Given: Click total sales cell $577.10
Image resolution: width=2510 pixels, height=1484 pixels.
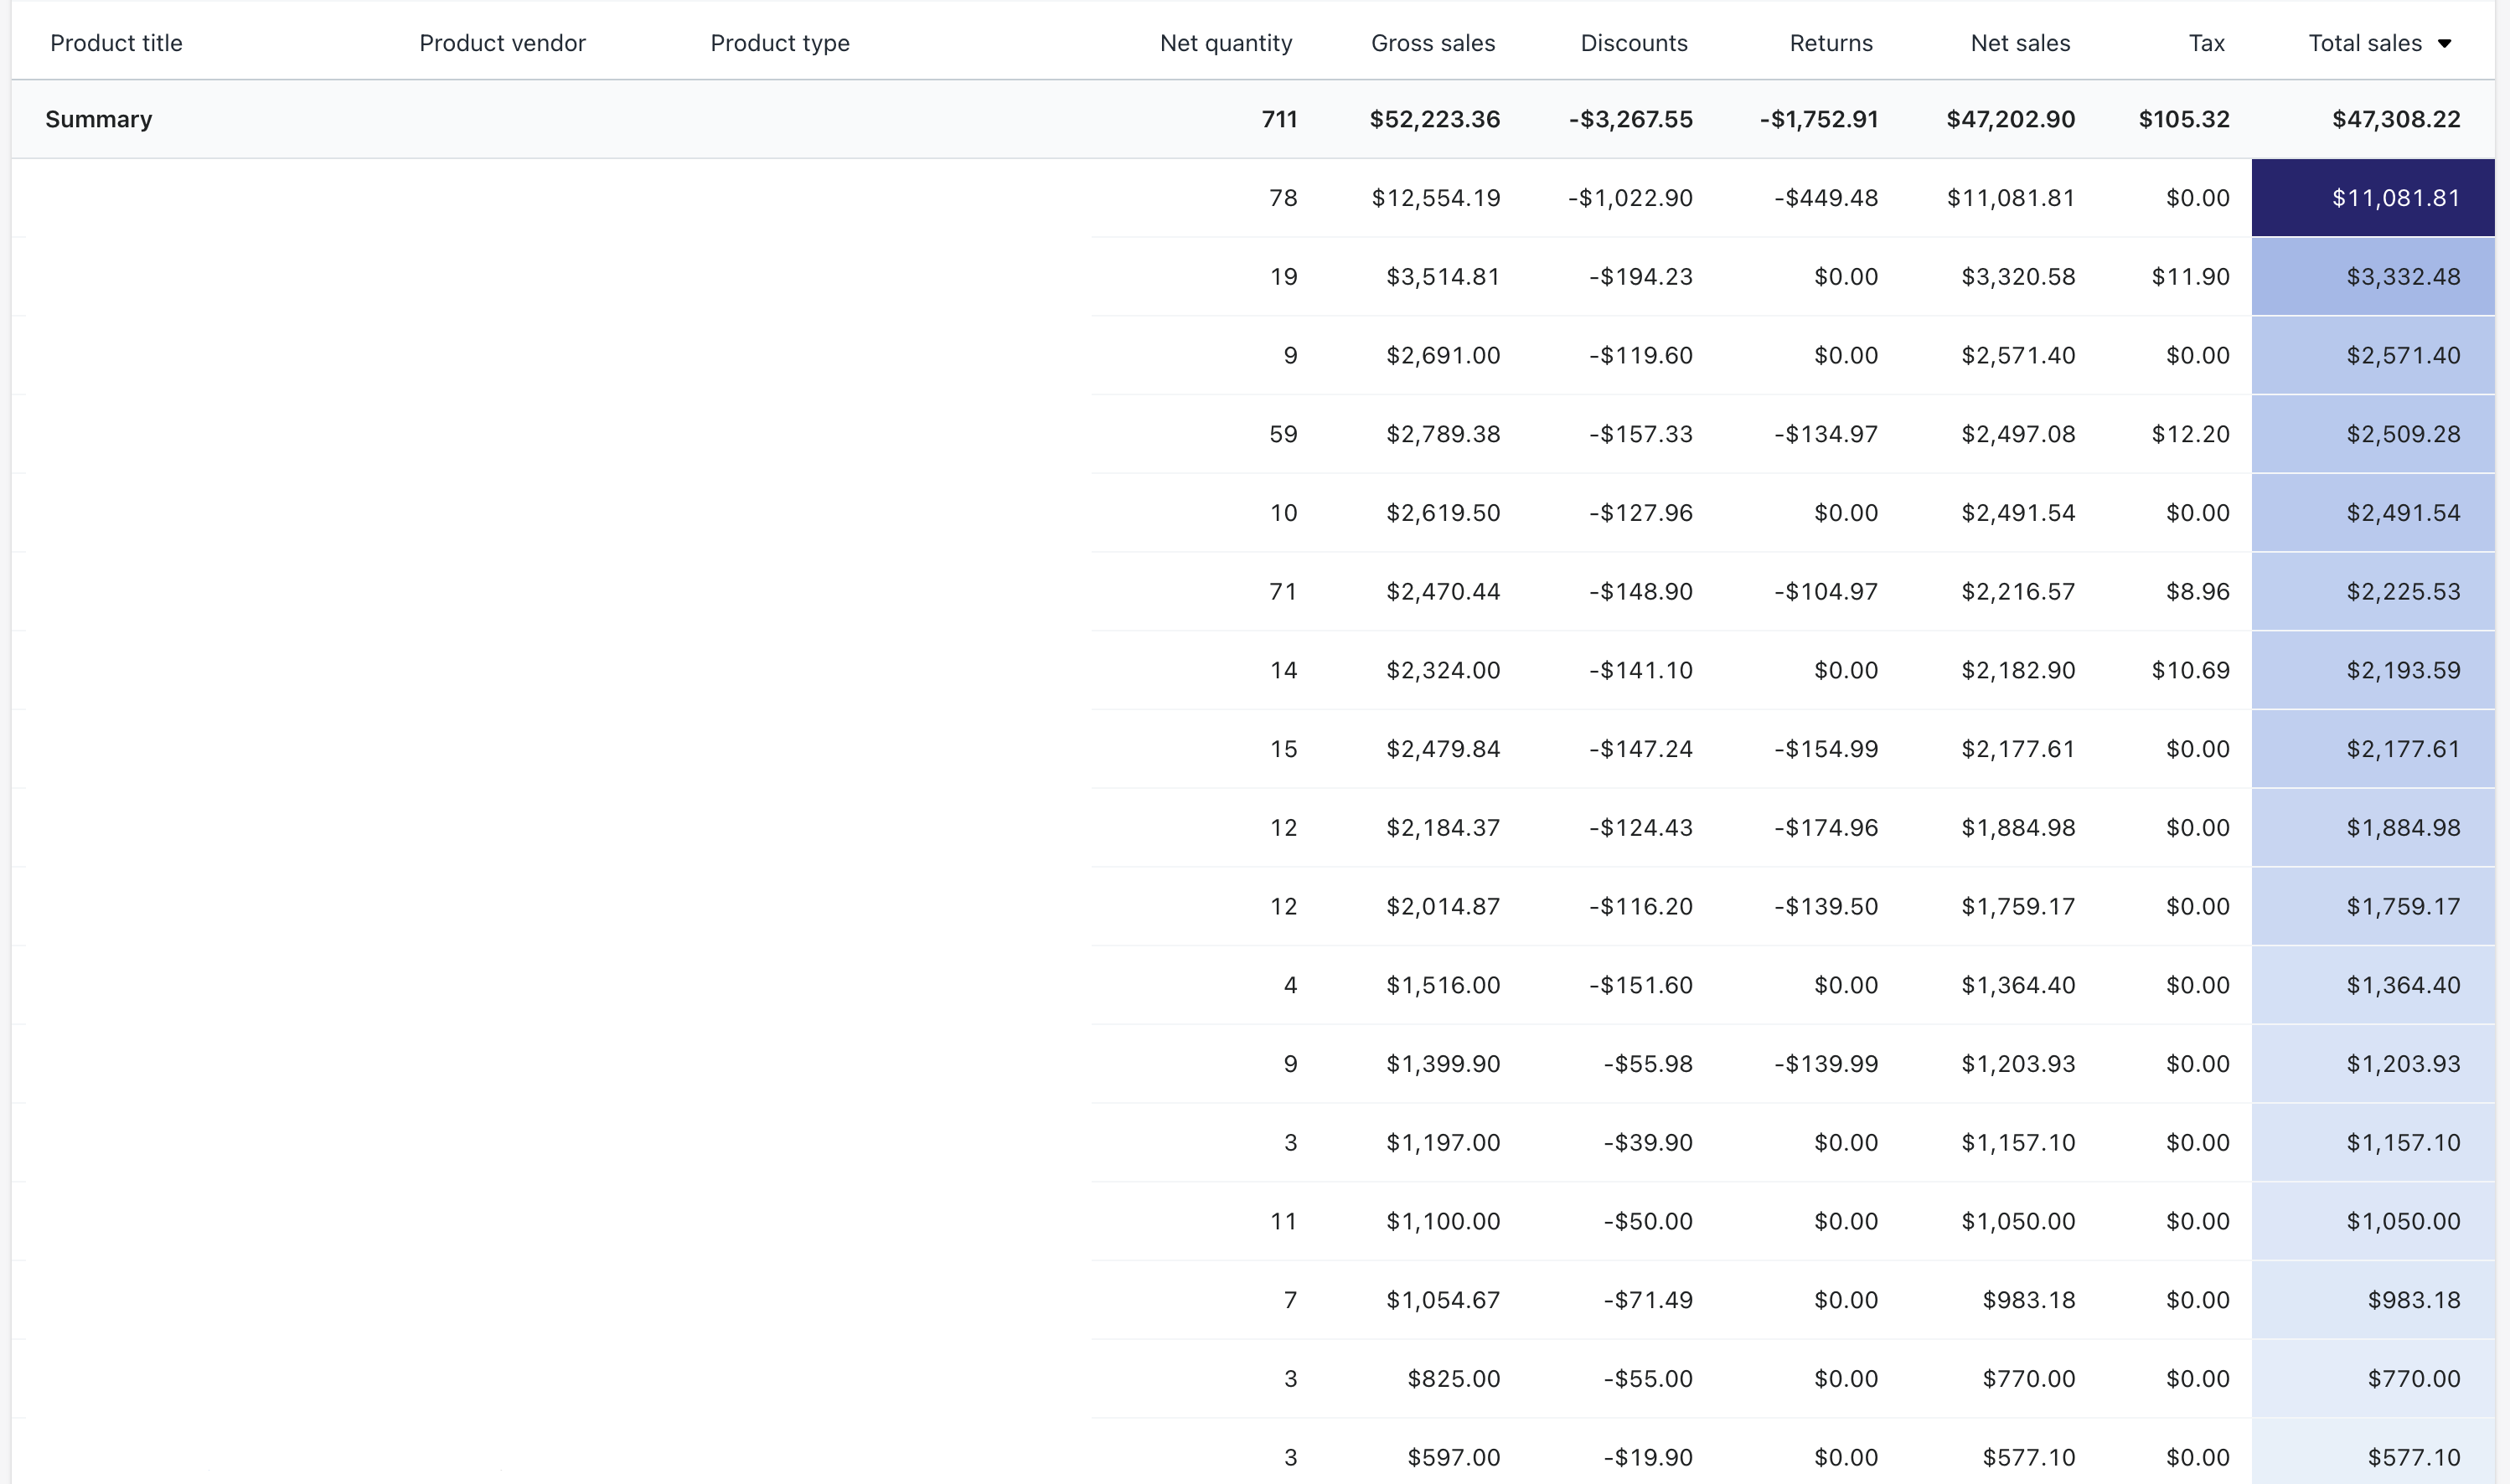Looking at the screenshot, I should coord(2373,1452).
